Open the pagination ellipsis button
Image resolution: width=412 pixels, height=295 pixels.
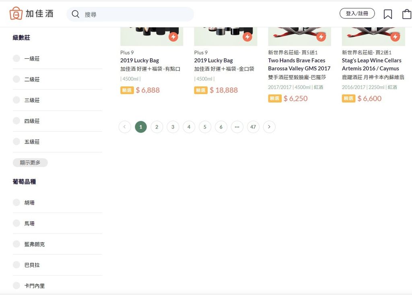pyautogui.click(x=237, y=127)
